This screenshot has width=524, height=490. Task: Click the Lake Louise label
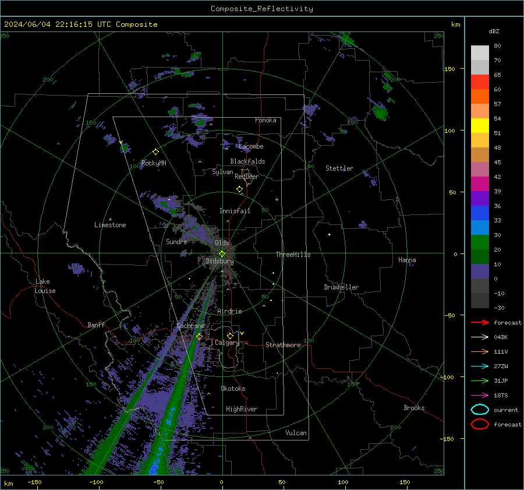pyautogui.click(x=45, y=286)
